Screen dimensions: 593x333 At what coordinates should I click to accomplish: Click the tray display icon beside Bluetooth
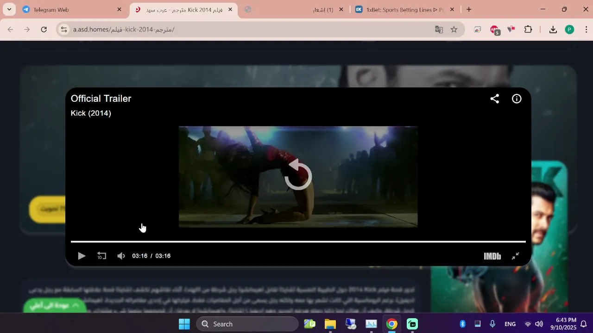click(x=478, y=324)
